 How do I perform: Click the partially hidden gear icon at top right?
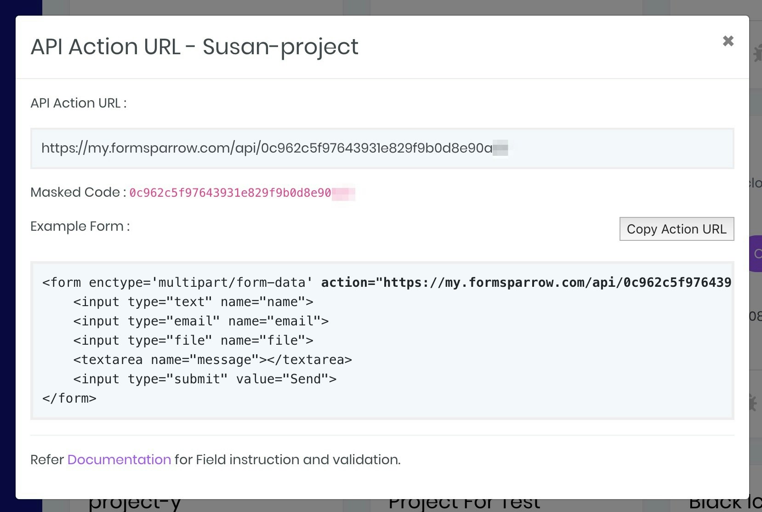coord(756,53)
